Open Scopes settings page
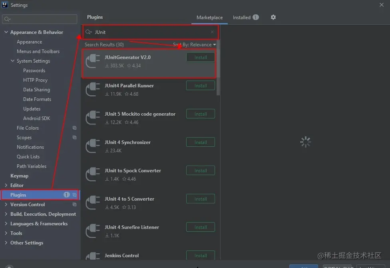Viewport: 390px width, 268px height. click(x=24, y=137)
